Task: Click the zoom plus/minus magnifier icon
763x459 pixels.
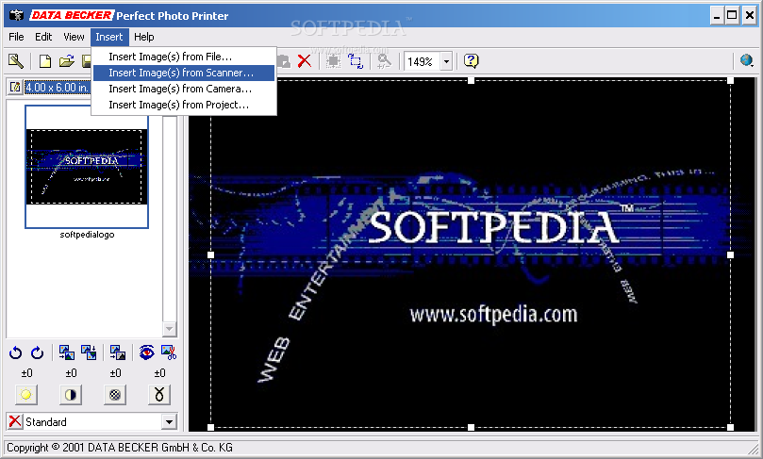Action: (384, 61)
